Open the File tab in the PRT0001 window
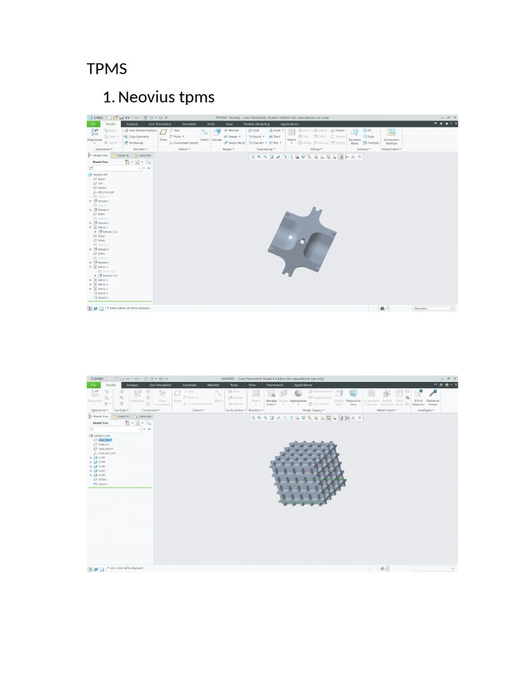520x693 pixels. click(x=93, y=125)
